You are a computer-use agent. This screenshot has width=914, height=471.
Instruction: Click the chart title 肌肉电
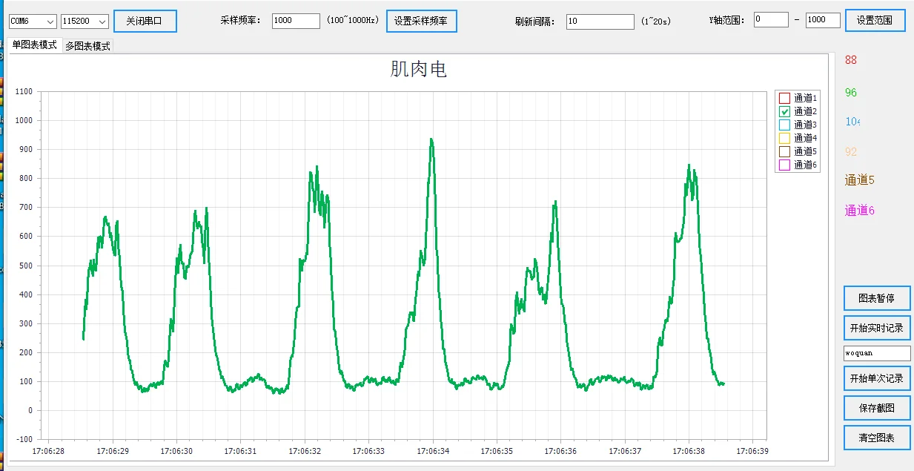click(419, 70)
